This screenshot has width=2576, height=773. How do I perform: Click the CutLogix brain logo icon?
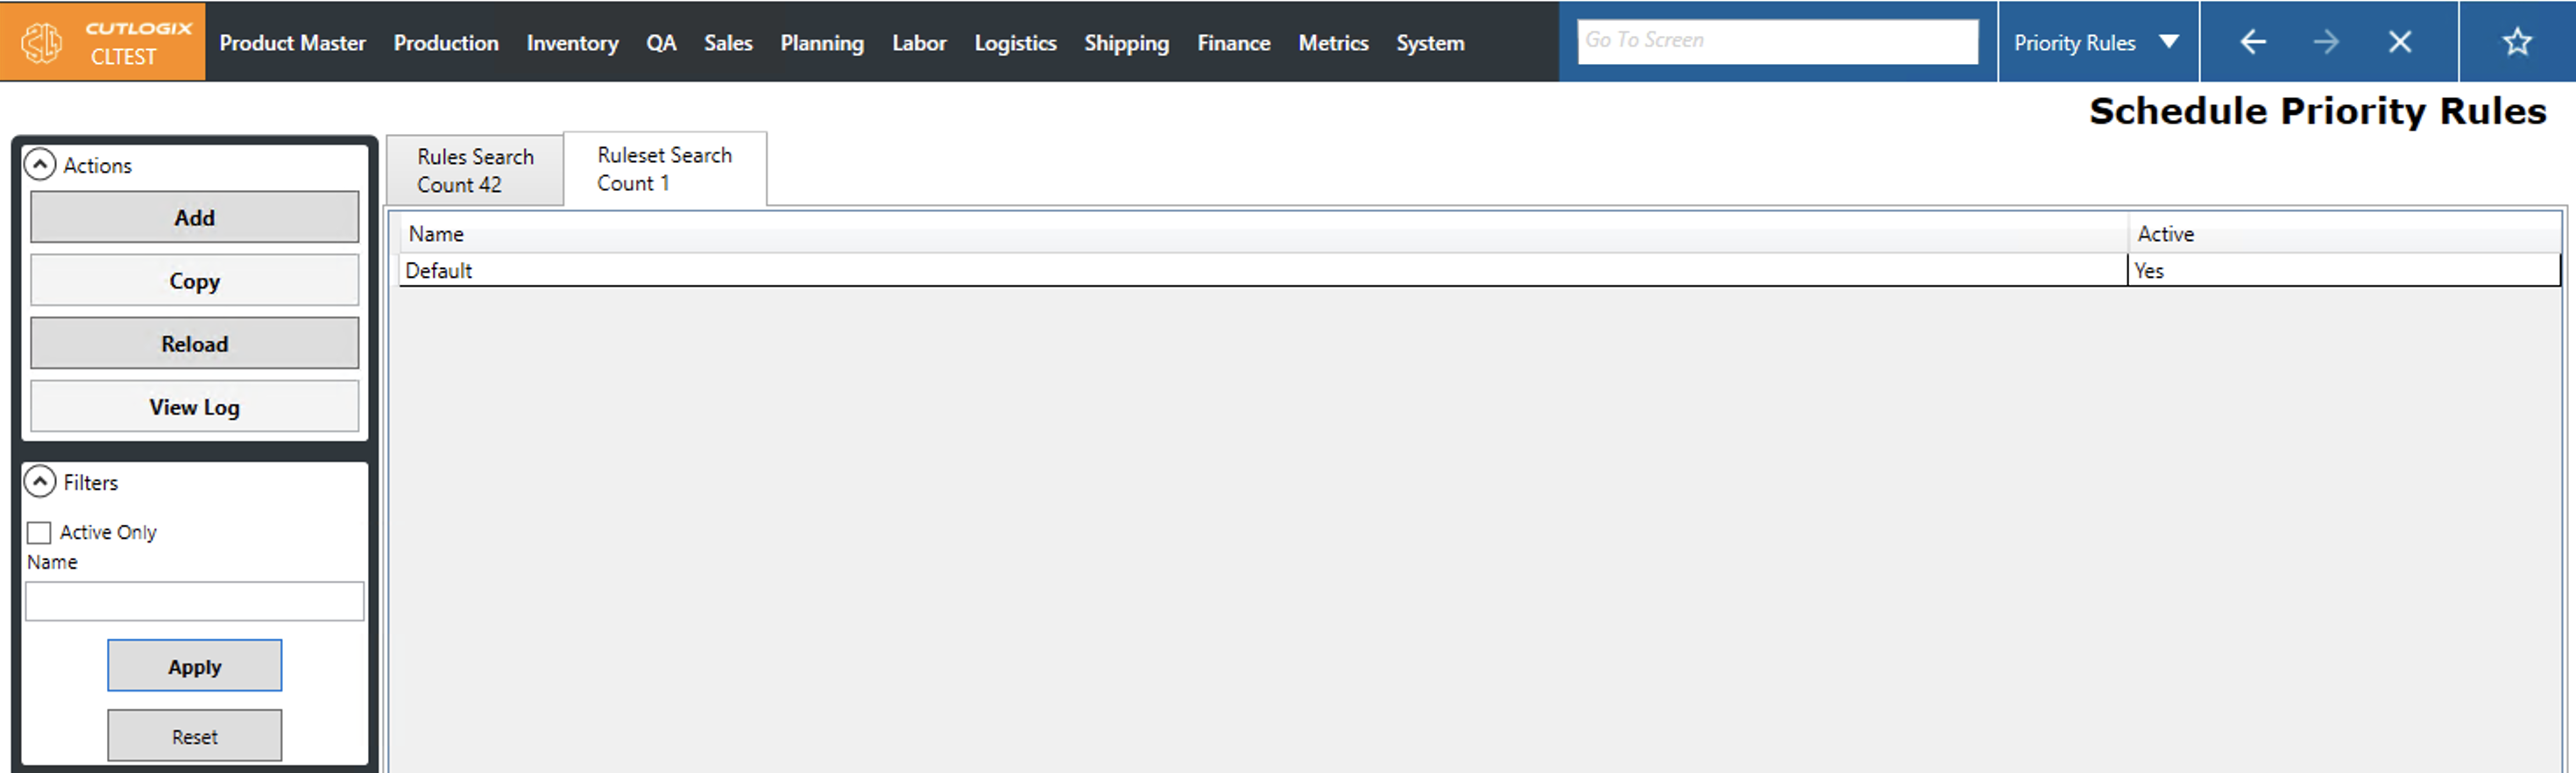point(42,42)
